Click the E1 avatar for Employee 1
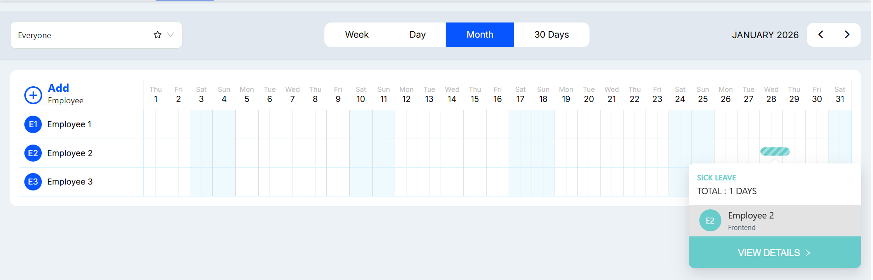Viewport: 873px width, 280px height. point(33,124)
